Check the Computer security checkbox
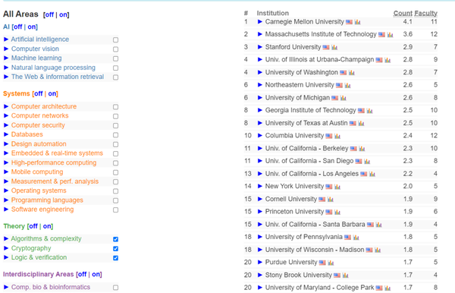 [x=115, y=125]
